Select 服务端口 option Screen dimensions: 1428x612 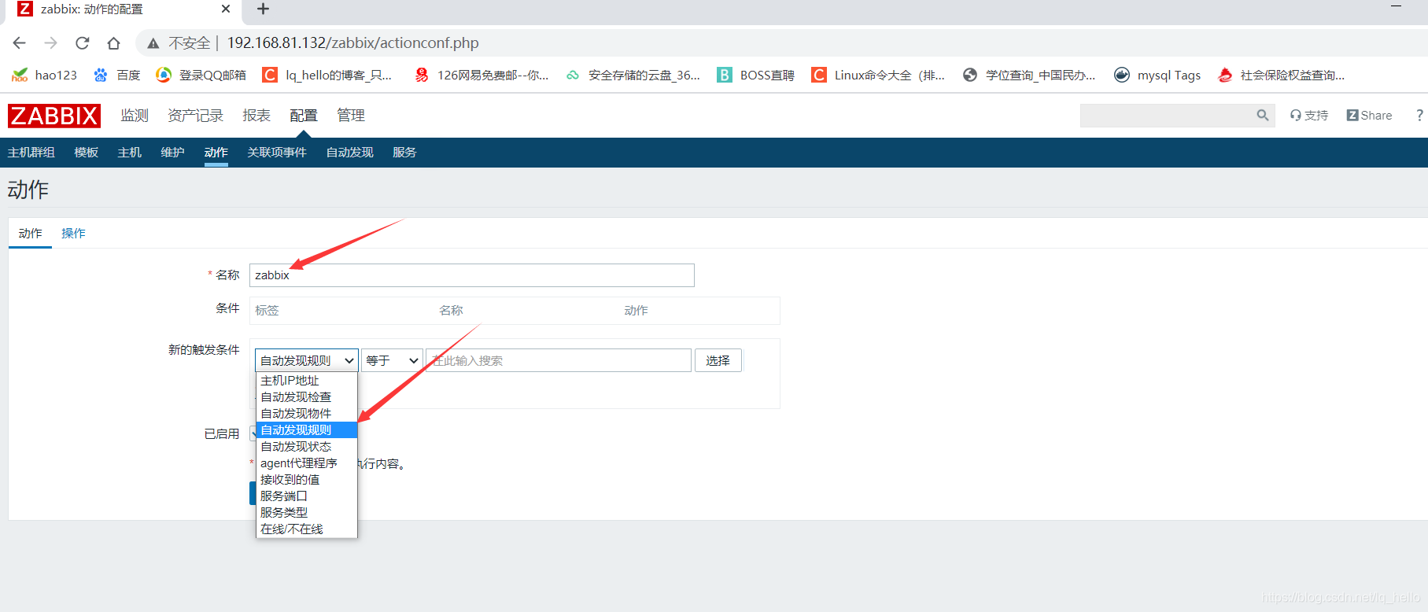click(307, 496)
